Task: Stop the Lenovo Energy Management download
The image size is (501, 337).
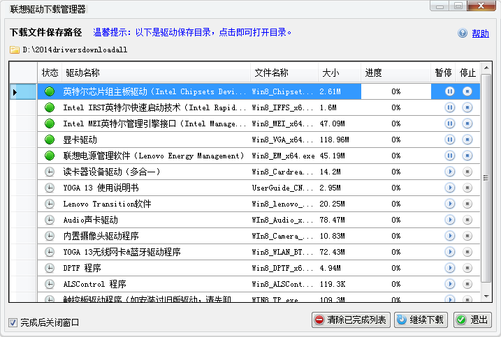Action: tap(467, 156)
